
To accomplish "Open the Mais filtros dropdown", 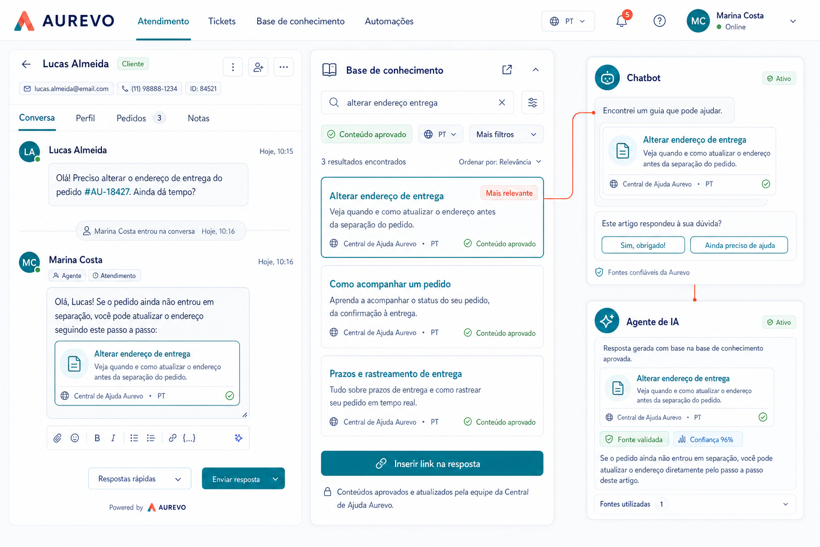I will pyautogui.click(x=507, y=134).
